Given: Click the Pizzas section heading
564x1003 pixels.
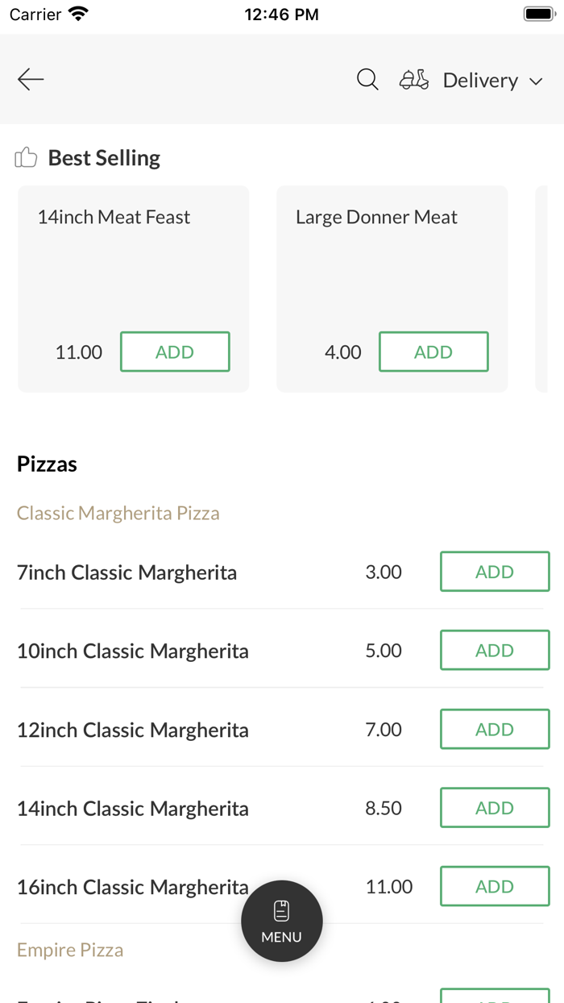Looking at the screenshot, I should [46, 464].
